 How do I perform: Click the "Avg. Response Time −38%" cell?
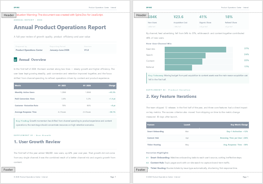tap(235, 145)
